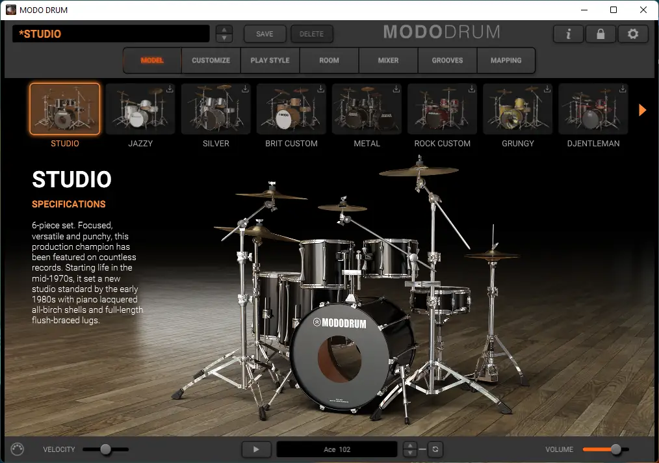This screenshot has height=463, width=659.
Task: Adjust the VELOCITY slider knob
Action: click(105, 449)
